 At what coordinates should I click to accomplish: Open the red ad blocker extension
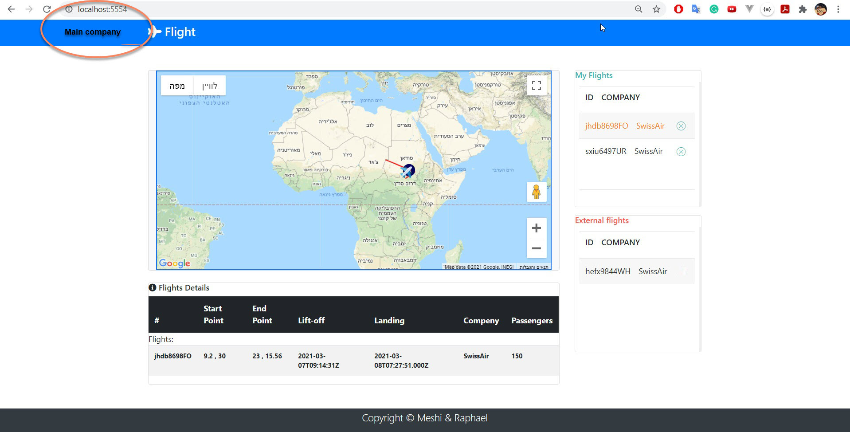click(678, 9)
